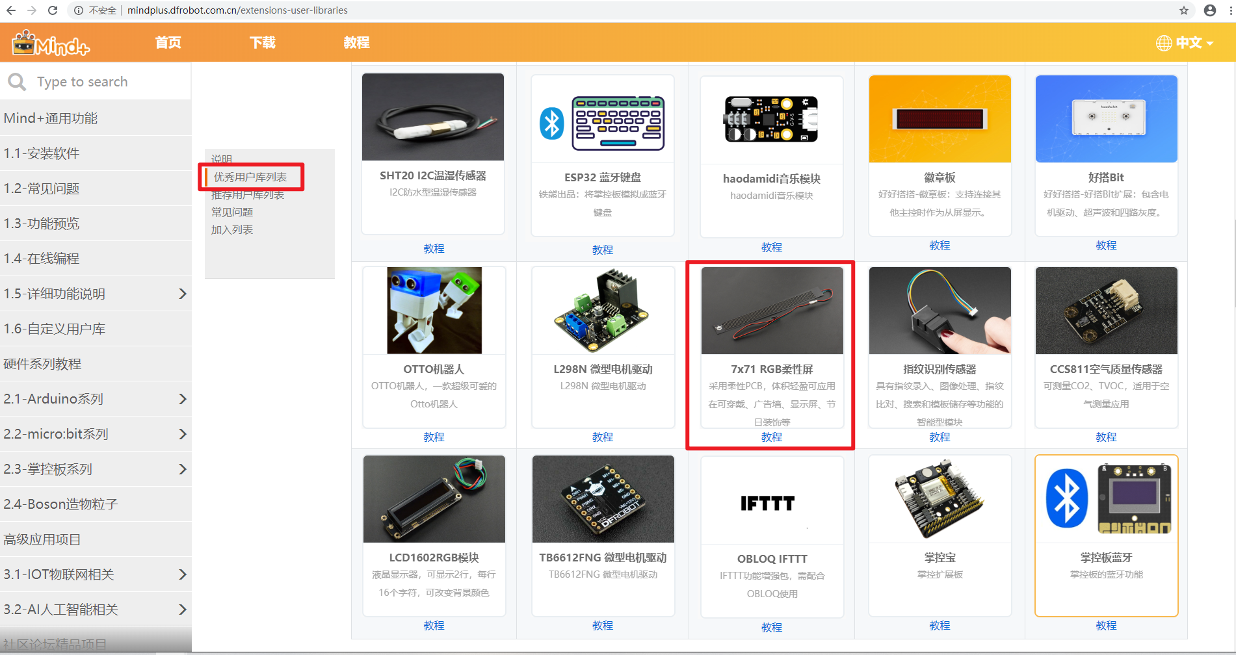Select 1.3-功能预览 in sidebar

click(96, 224)
